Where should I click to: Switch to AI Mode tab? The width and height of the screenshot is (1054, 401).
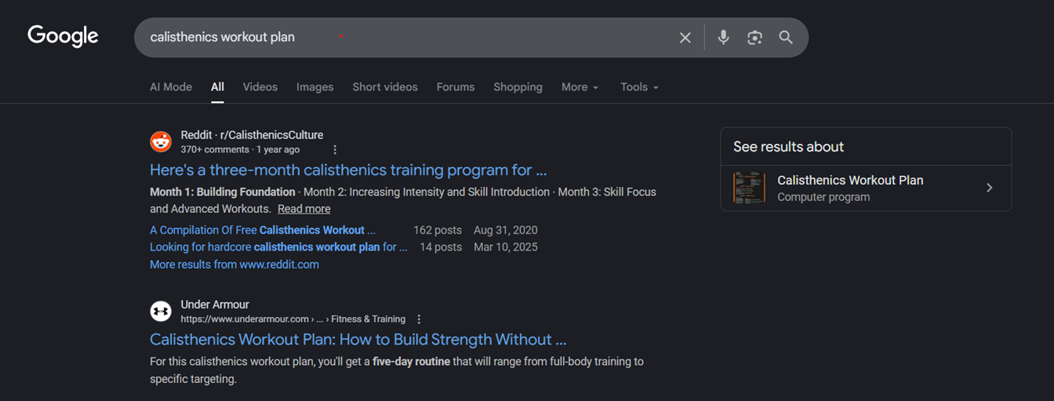tap(171, 87)
